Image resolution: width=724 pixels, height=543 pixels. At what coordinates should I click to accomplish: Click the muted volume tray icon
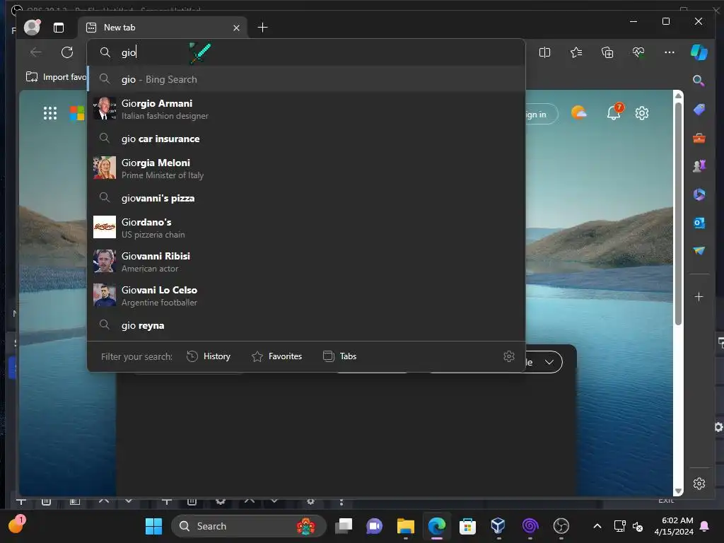click(x=638, y=527)
